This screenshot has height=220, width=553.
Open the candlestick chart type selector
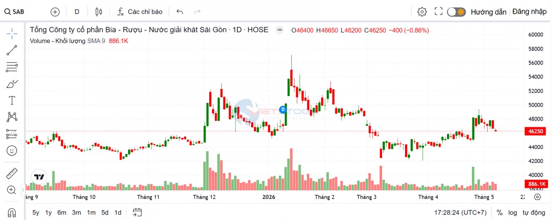point(98,11)
